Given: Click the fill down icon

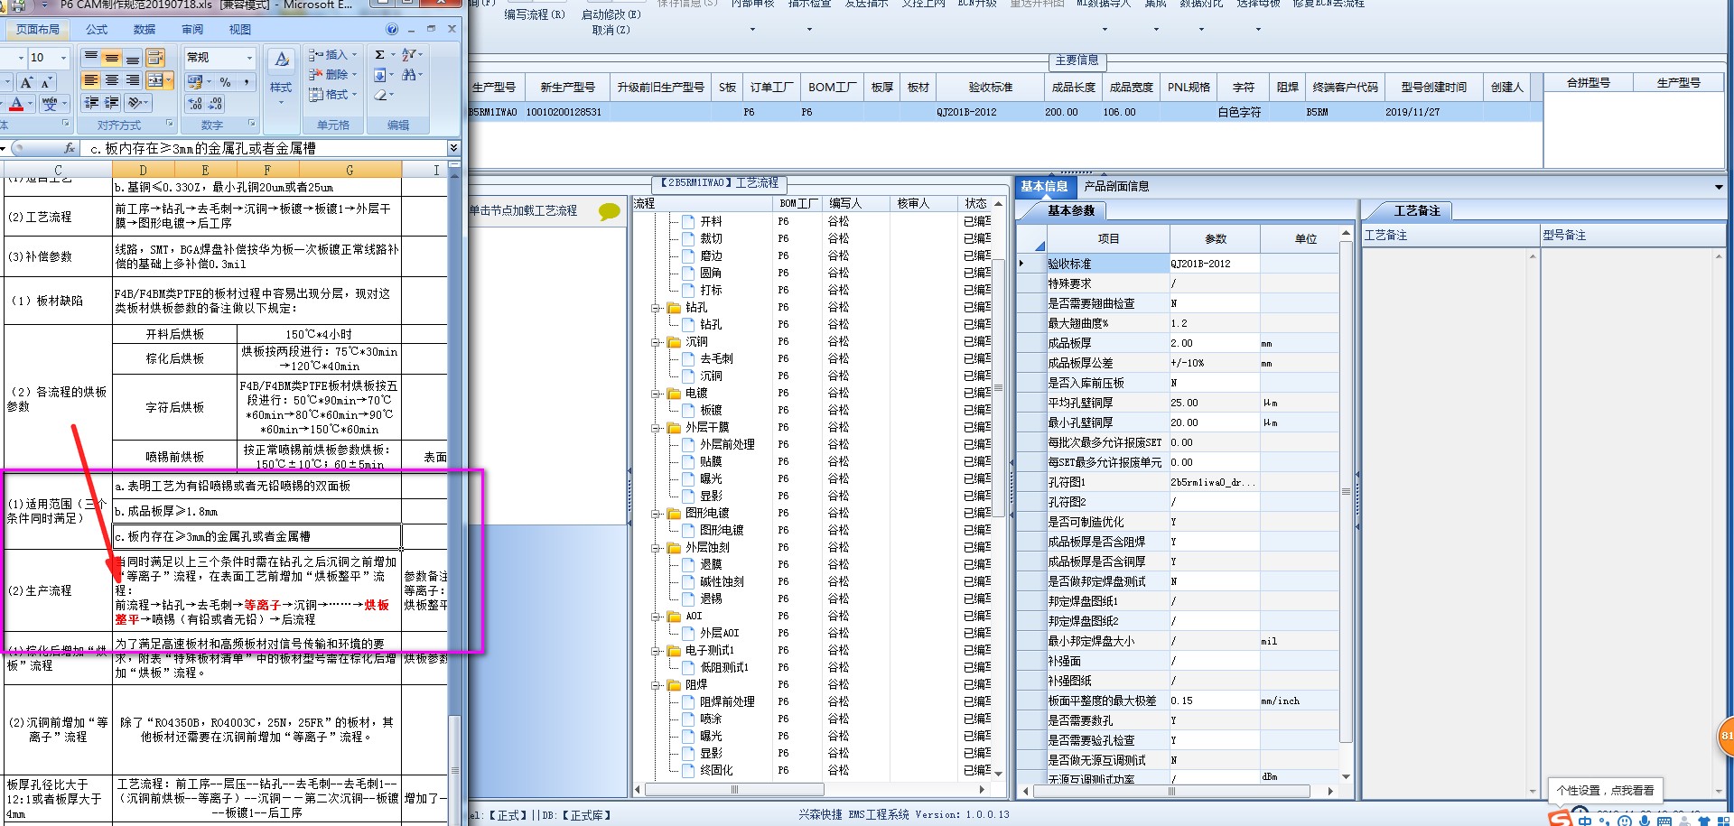Looking at the screenshot, I should click(380, 75).
